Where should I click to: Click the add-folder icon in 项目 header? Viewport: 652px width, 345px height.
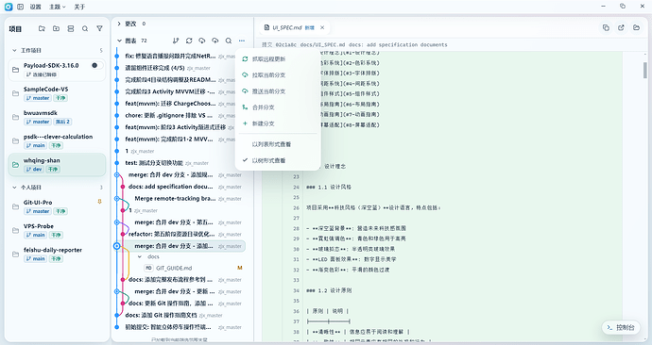pyautogui.click(x=56, y=28)
